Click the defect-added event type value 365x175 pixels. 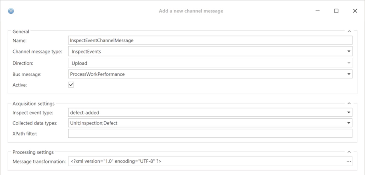pos(83,112)
